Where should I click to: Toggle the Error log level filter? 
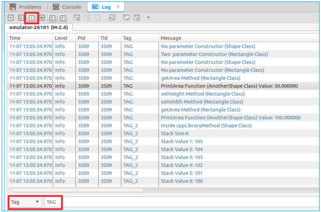tap(53, 18)
